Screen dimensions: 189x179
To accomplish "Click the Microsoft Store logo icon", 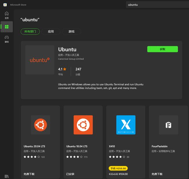I will coord(5,5).
